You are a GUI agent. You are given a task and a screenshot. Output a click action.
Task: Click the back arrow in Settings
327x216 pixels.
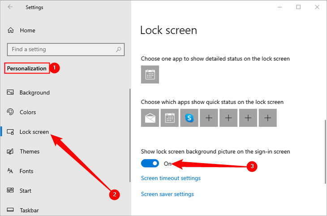(x=10, y=7)
